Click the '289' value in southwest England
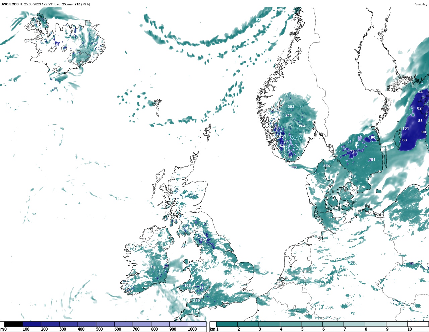 point(196,301)
